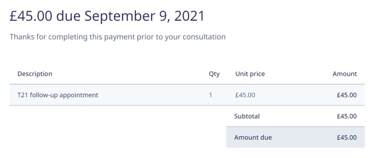Viewport: 380px width, 158px height.
Task: Select the Amount column header
Action: (345, 74)
